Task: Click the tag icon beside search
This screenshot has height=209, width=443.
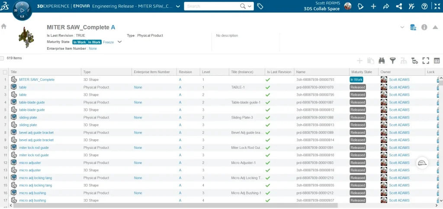Action: point(260,6)
